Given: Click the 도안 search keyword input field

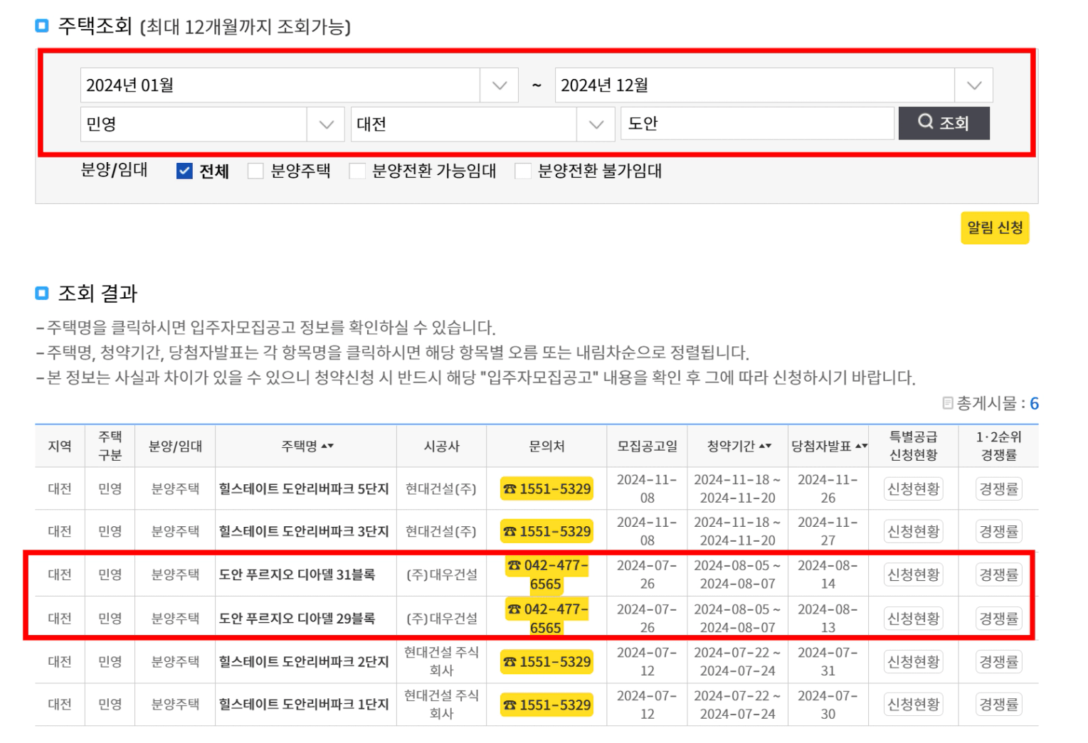Looking at the screenshot, I should coord(756,124).
